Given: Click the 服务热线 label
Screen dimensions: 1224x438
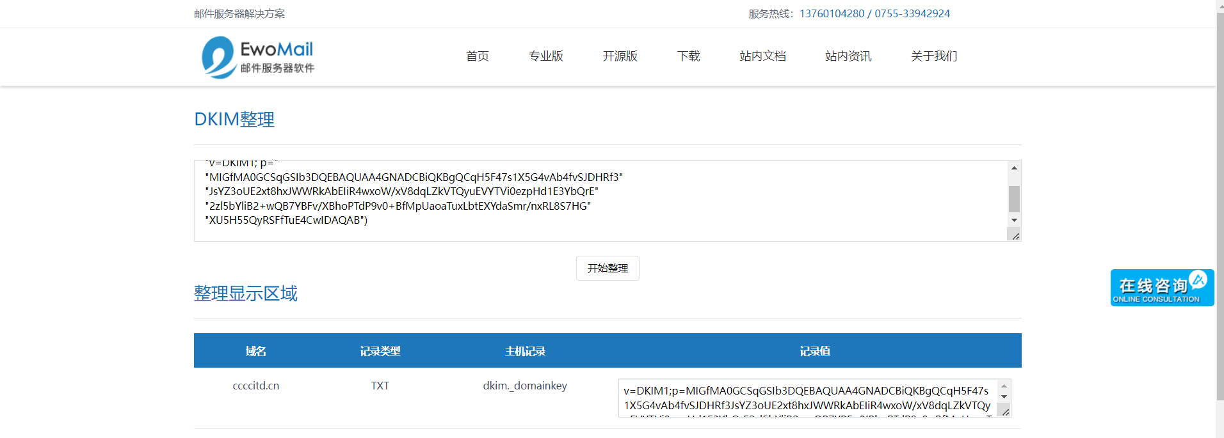Looking at the screenshot, I should coord(771,13).
